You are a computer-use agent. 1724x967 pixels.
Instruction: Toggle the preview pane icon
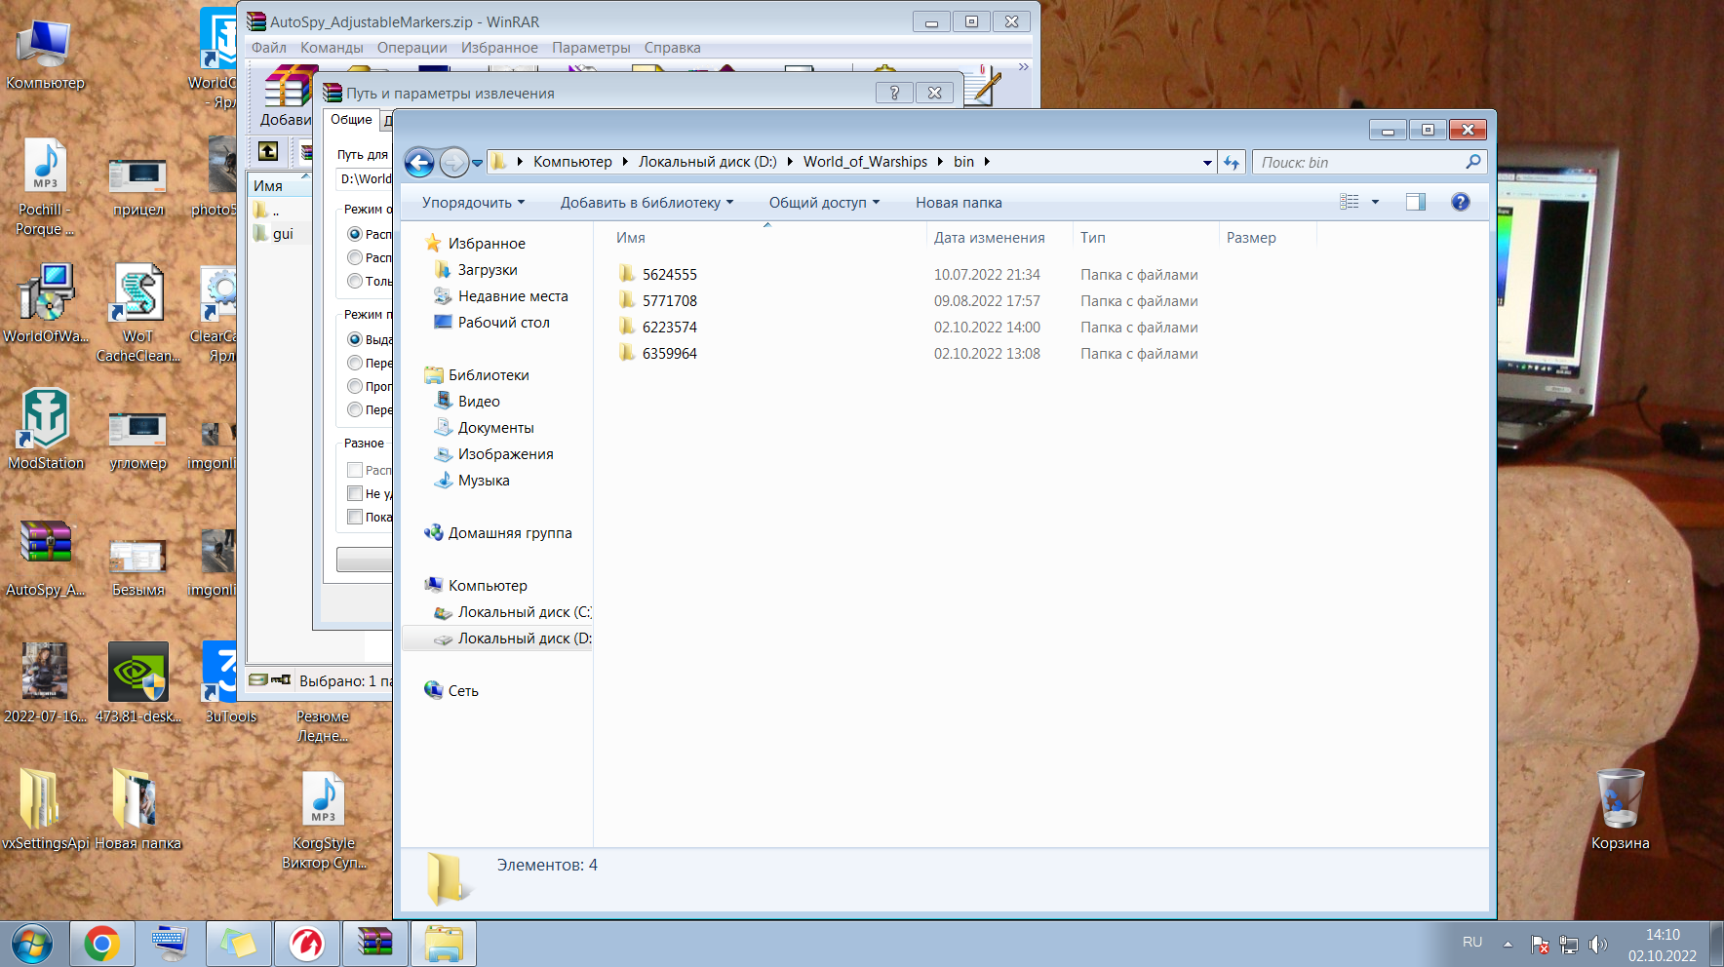coord(1416,202)
